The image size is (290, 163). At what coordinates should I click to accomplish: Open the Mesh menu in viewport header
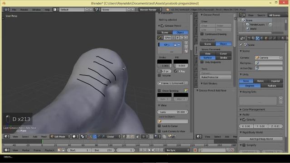click(x=44, y=137)
